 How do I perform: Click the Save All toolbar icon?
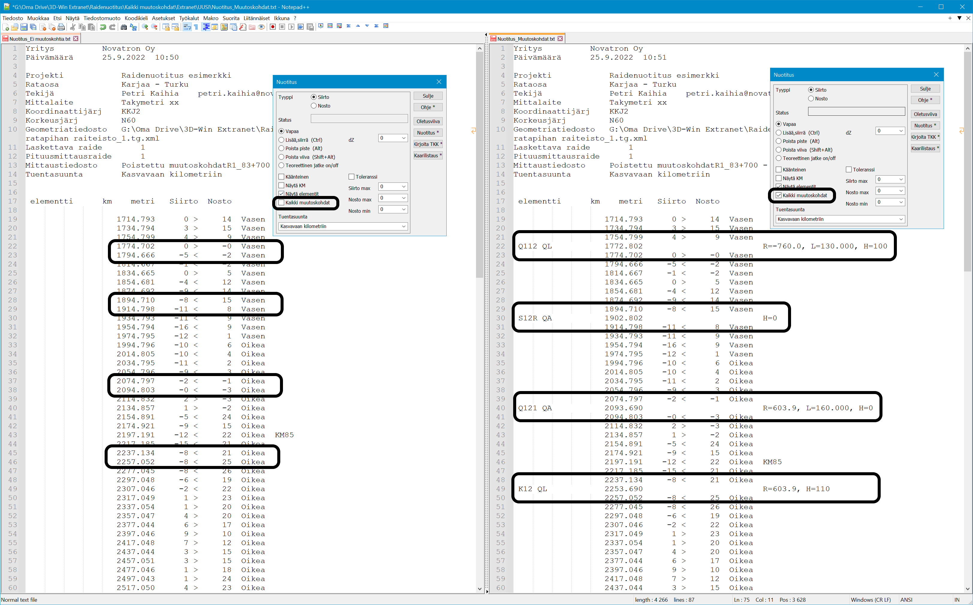[33, 27]
